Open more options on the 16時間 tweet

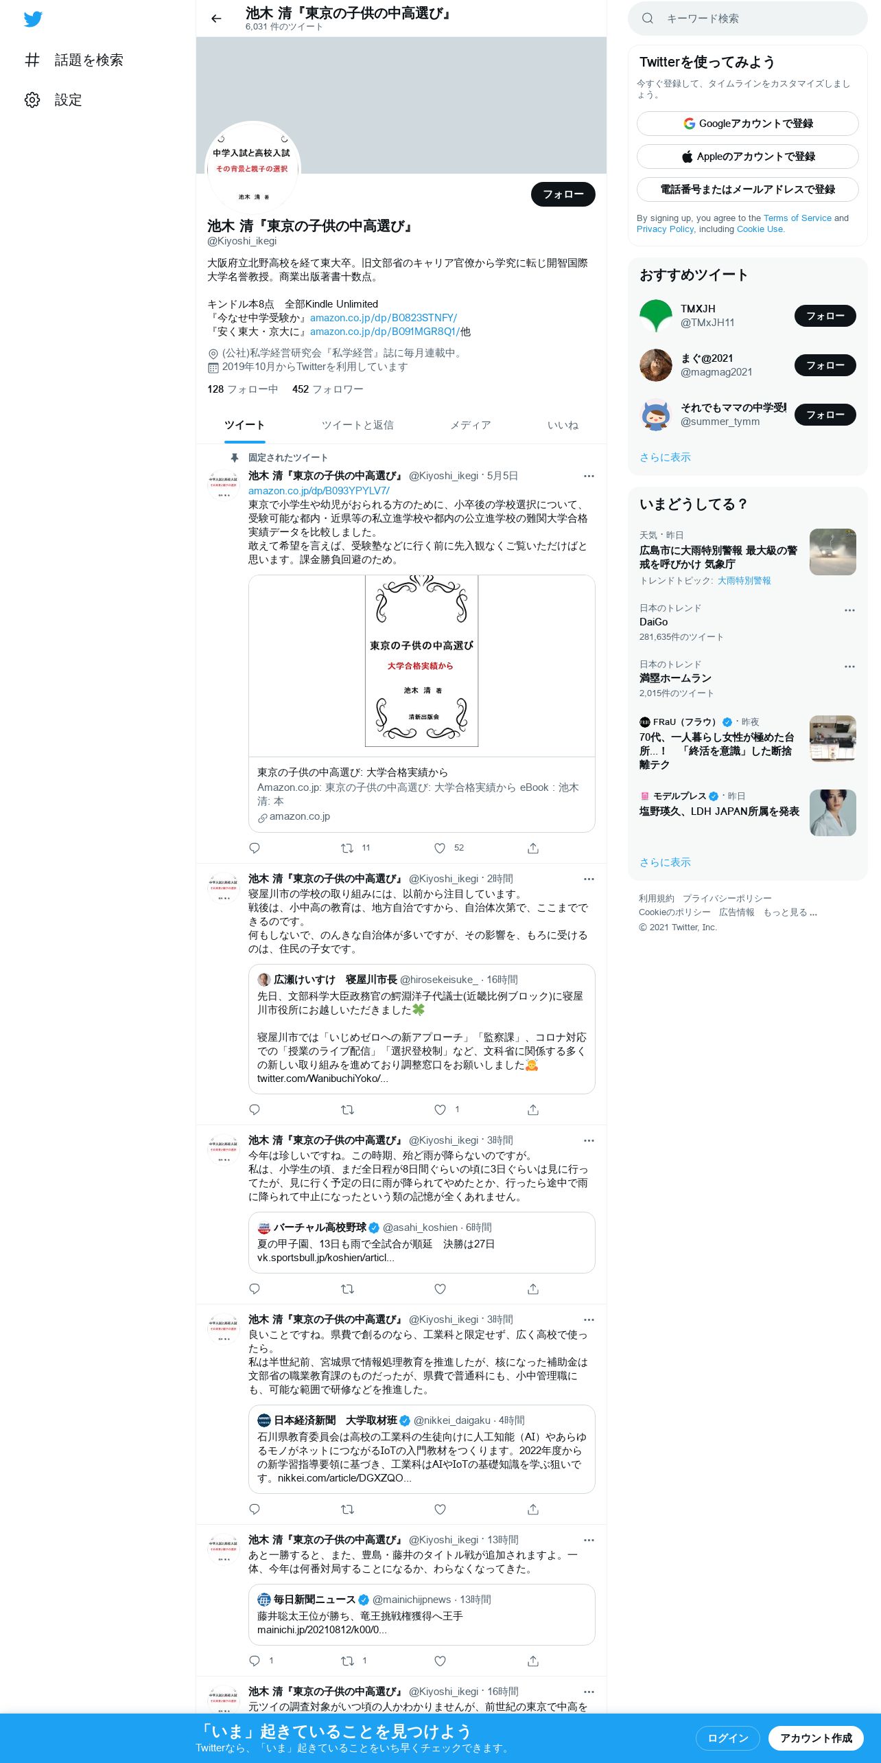point(589,1692)
